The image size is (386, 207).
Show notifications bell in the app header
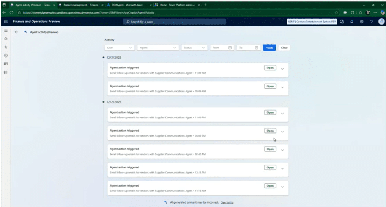coord(352,22)
